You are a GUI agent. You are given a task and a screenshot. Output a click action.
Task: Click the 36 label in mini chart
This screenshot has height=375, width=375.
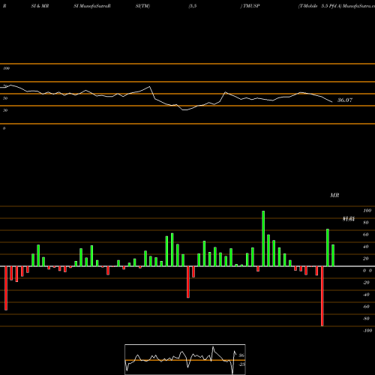coord(241,355)
